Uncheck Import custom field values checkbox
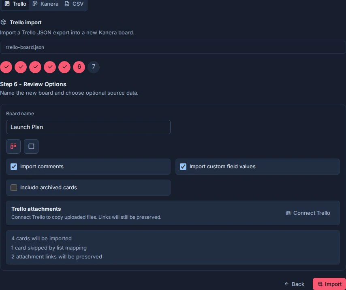This screenshot has width=346, height=290. pos(183,167)
